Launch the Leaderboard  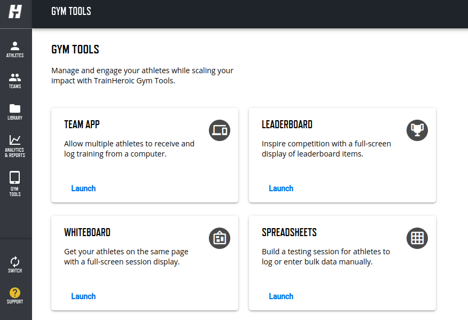281,189
